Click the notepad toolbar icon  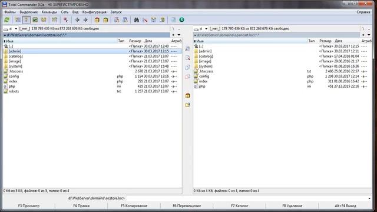[173, 20]
